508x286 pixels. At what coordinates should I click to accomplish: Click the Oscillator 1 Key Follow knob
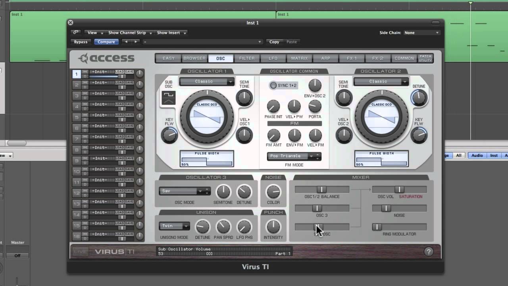169,135
